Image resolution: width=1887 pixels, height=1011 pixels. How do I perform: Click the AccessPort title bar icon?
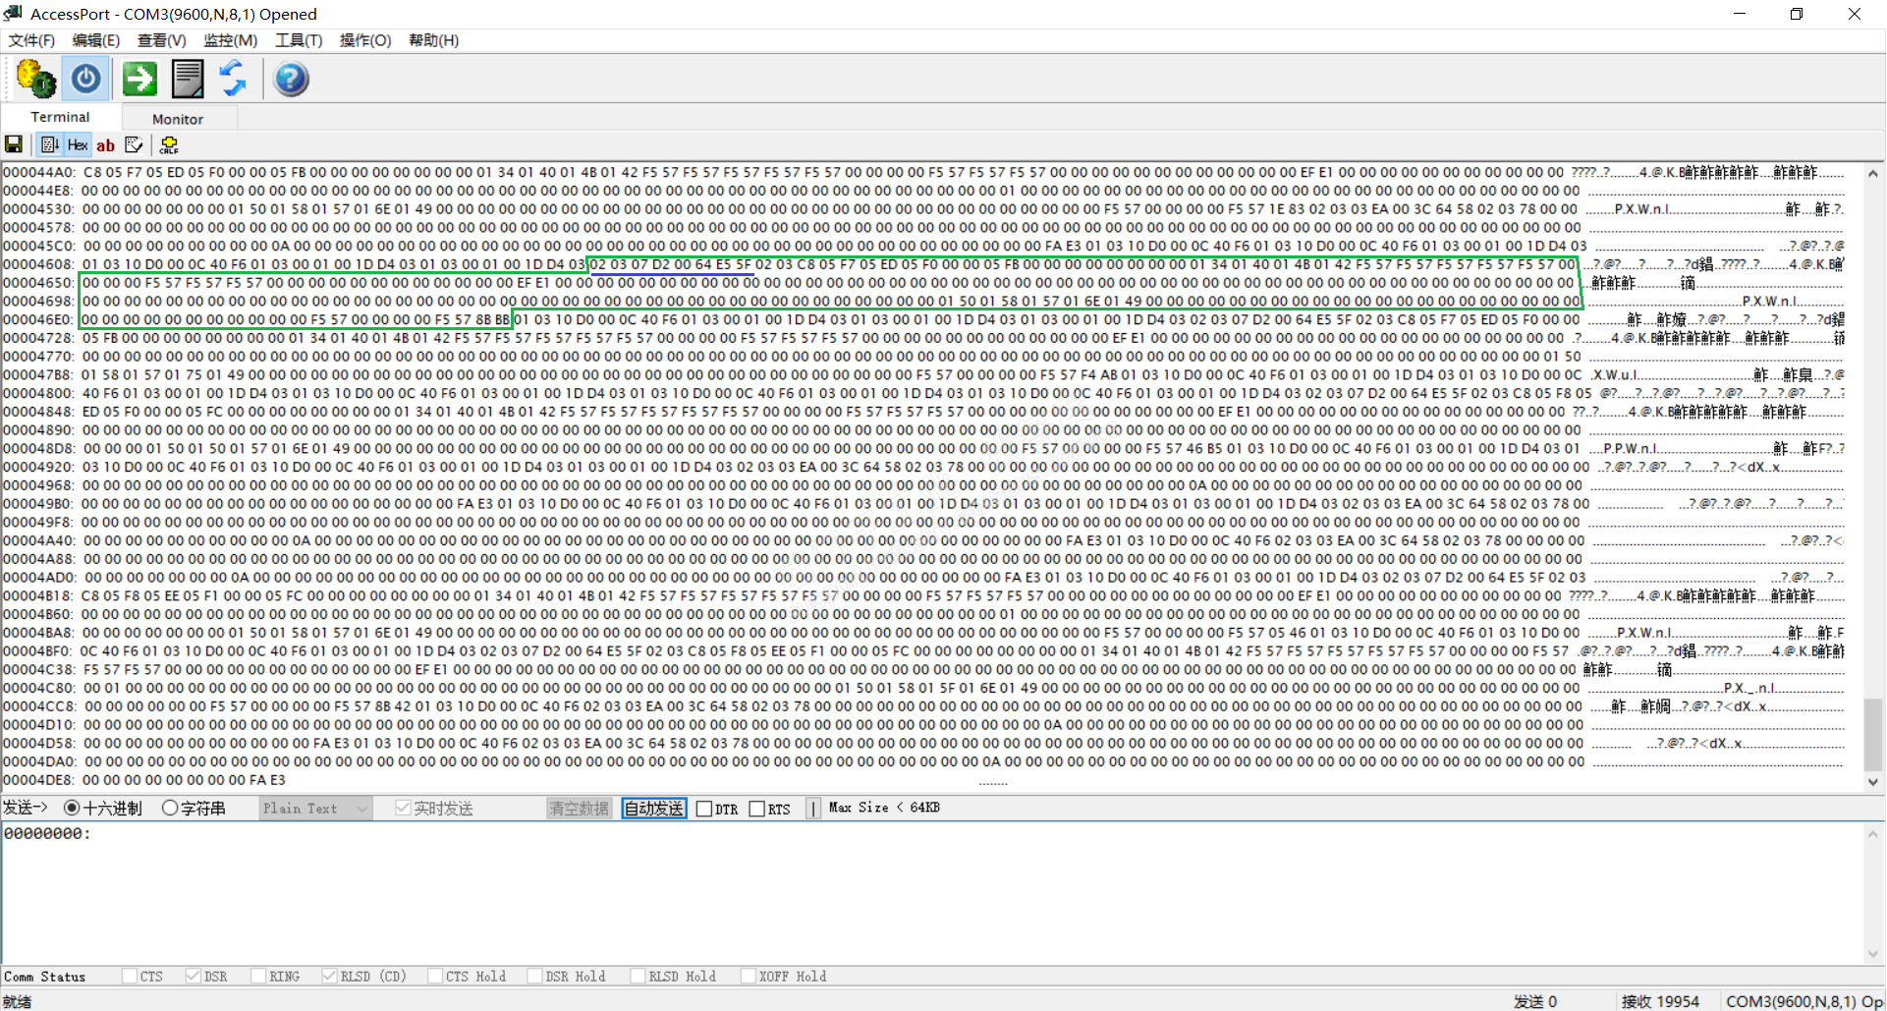13,14
